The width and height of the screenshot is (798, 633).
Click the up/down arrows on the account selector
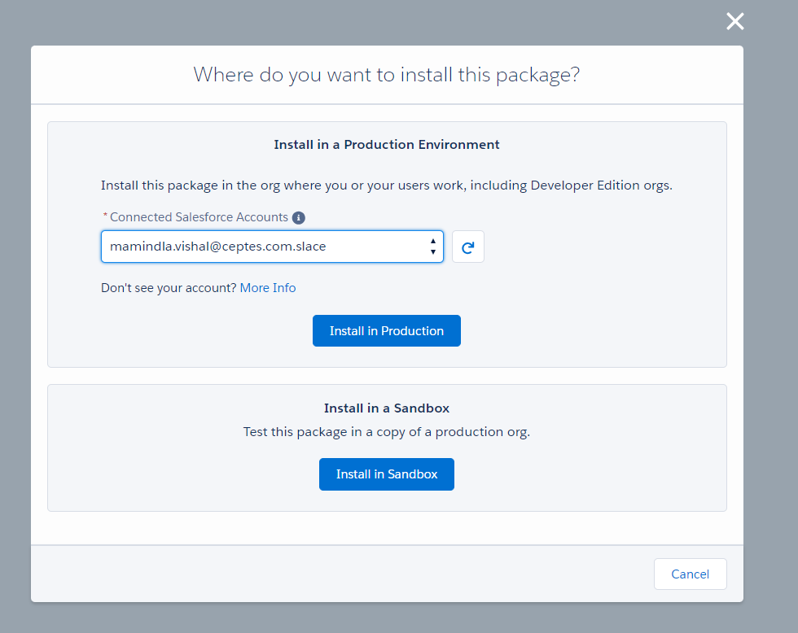pos(432,247)
